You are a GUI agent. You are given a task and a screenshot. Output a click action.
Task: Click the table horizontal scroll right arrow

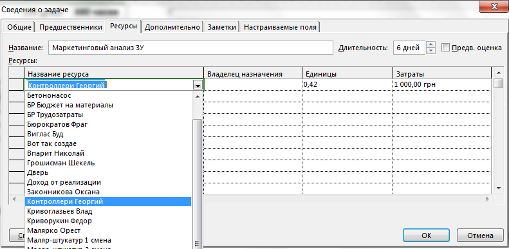(x=487, y=199)
